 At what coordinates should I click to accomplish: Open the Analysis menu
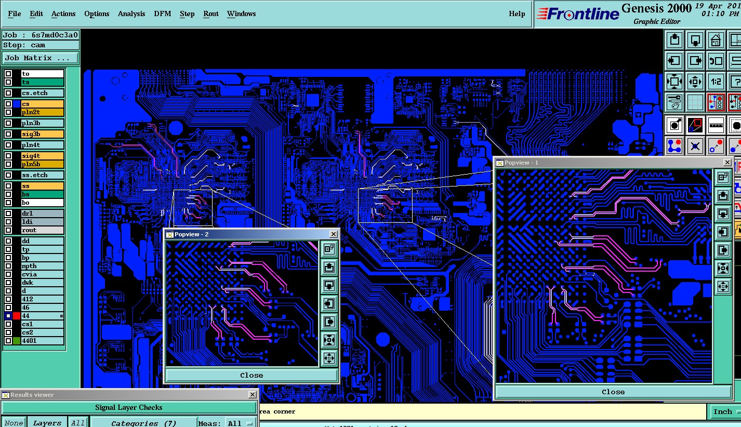click(131, 14)
